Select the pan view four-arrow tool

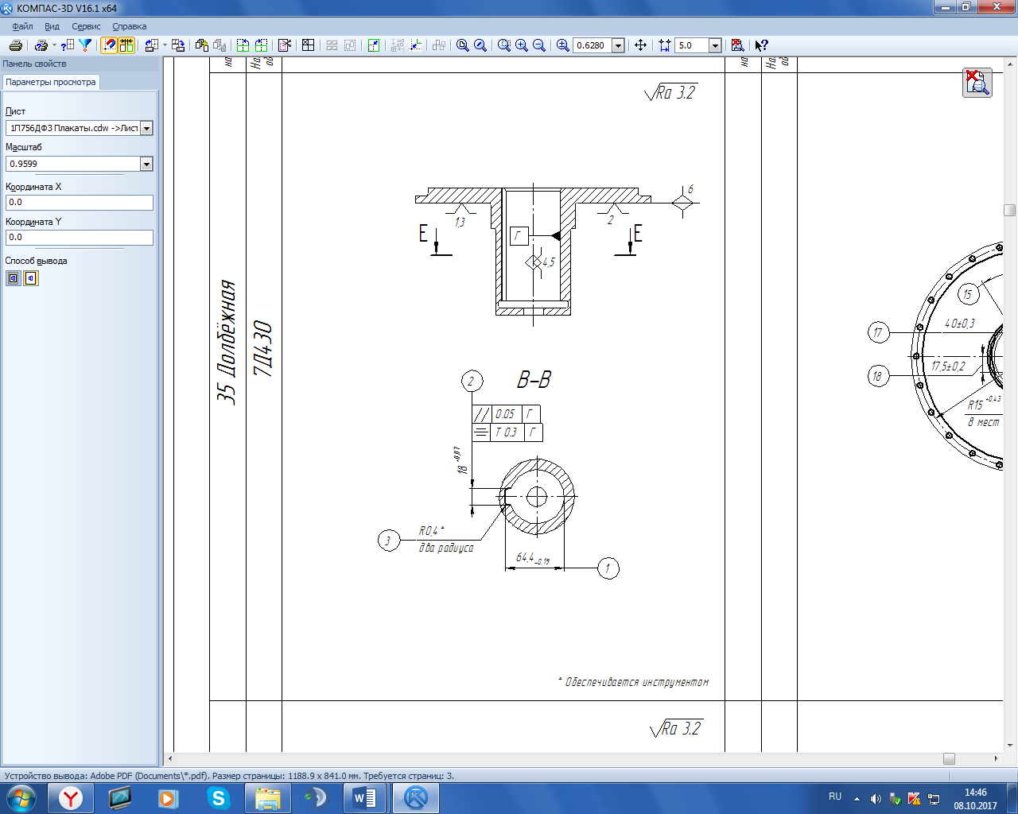[x=640, y=45]
